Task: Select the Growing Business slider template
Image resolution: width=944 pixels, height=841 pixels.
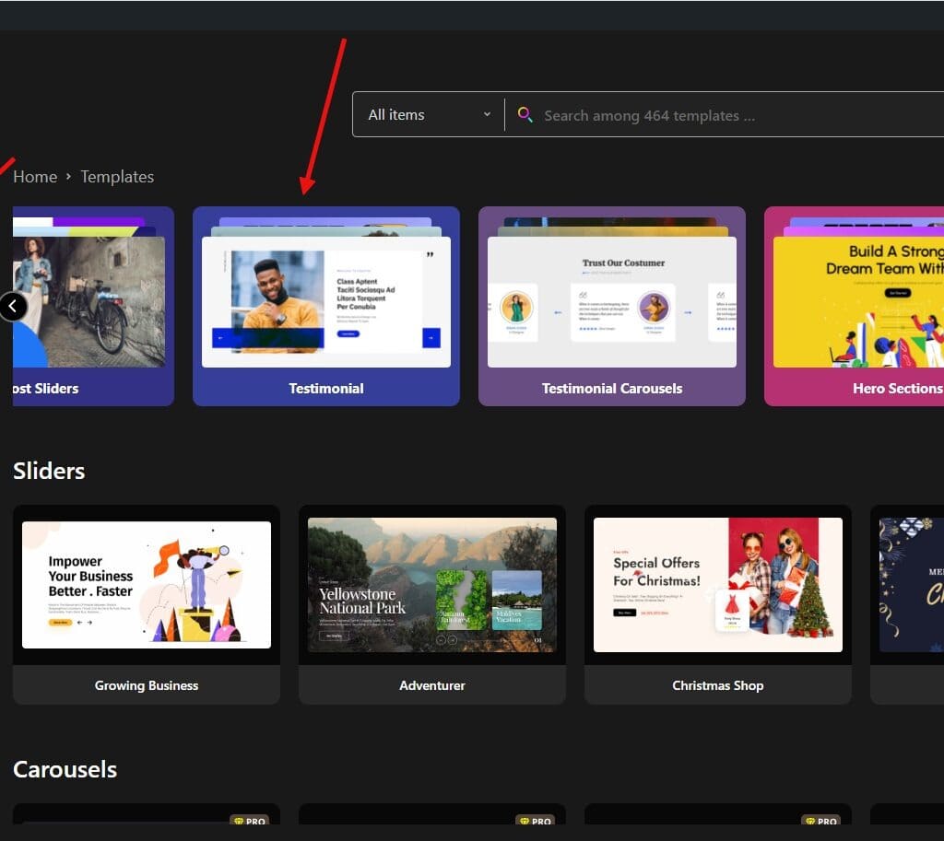Action: [147, 603]
